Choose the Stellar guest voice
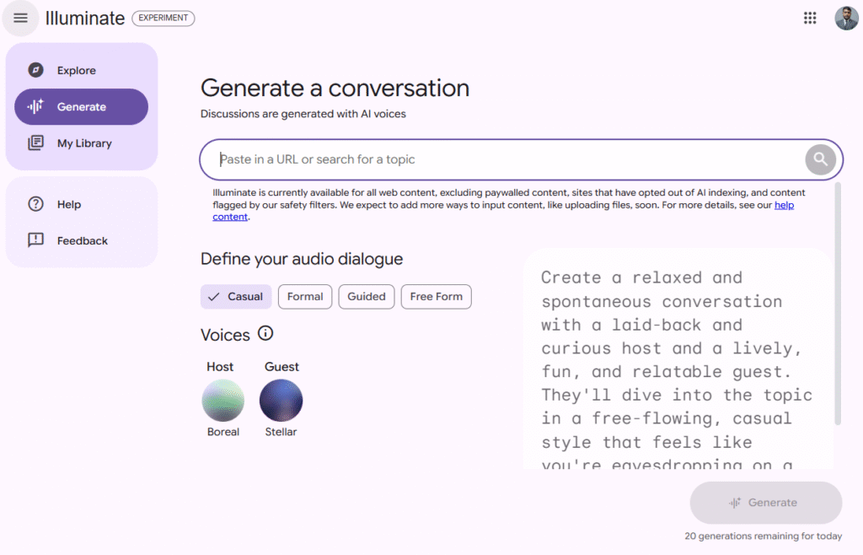Image resolution: width=863 pixels, height=555 pixels. pyautogui.click(x=281, y=401)
